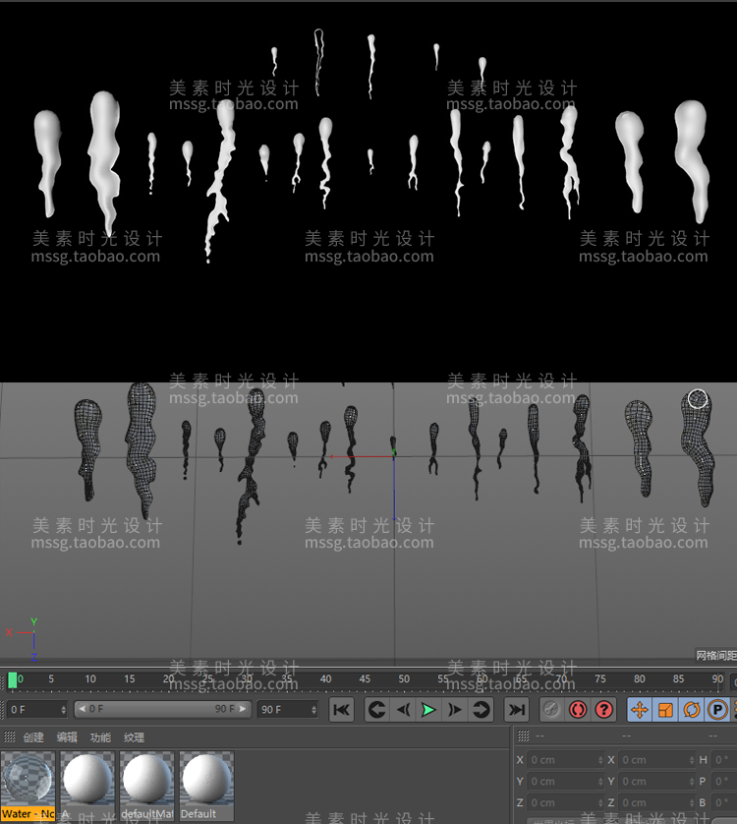Click right arrow of preview range slider
Image resolution: width=737 pixels, height=824 pixels.
pyautogui.click(x=243, y=709)
